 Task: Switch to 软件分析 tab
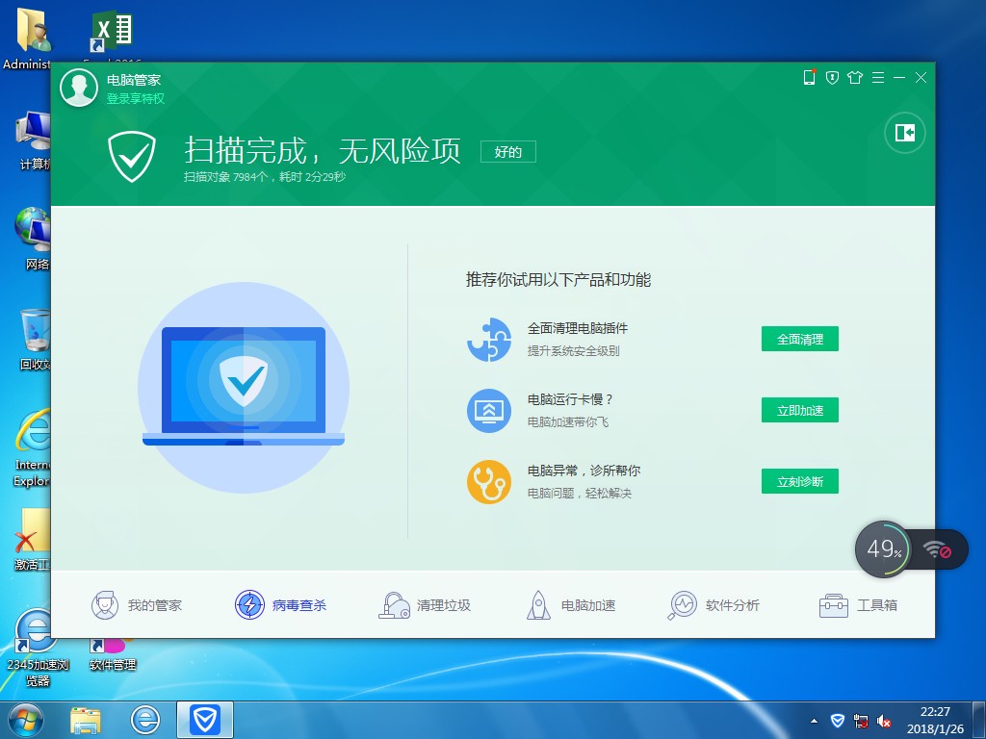(x=714, y=605)
